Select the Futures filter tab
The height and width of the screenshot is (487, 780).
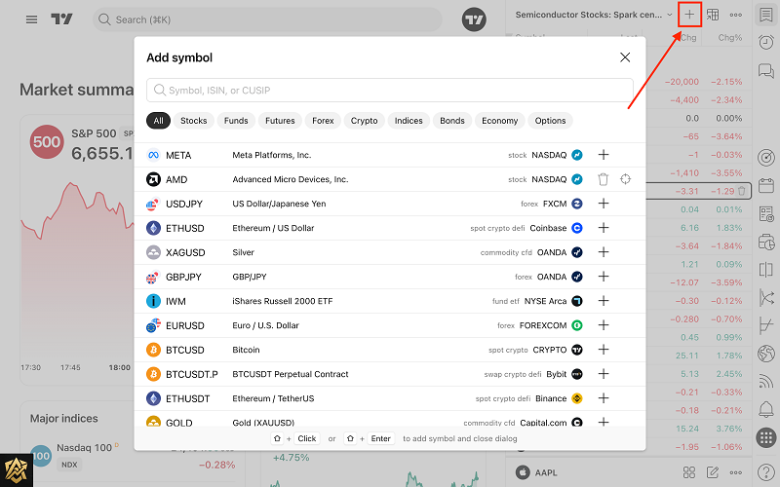[x=280, y=120]
